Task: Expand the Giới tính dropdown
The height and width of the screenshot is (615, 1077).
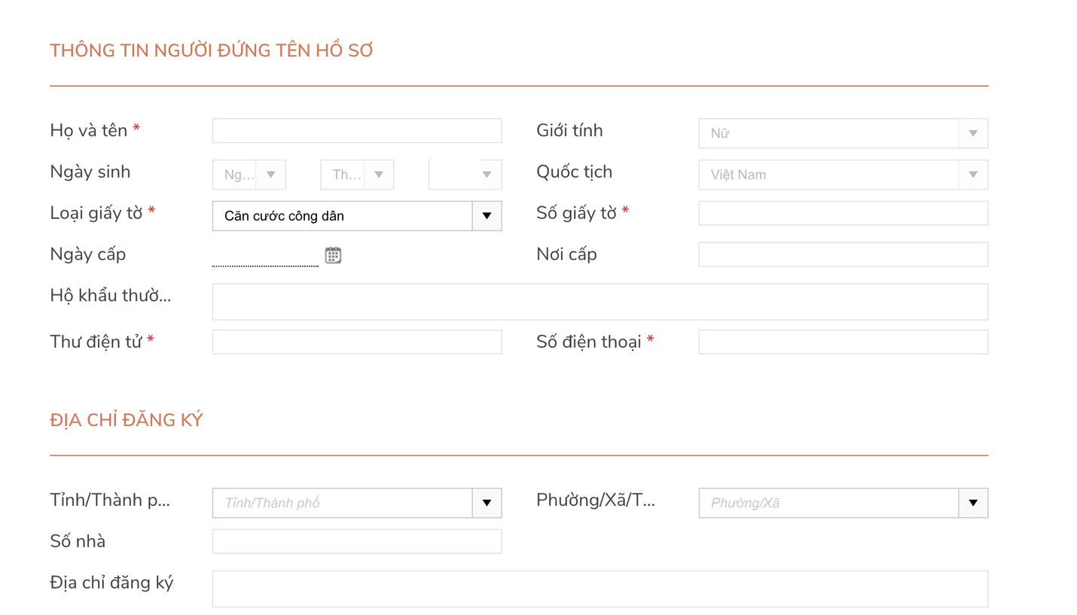Action: [842, 133]
